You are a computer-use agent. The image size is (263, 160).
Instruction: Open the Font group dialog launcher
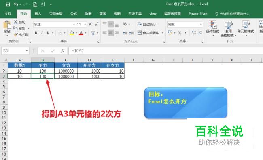pos(98,42)
